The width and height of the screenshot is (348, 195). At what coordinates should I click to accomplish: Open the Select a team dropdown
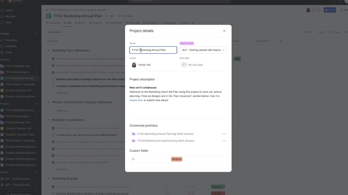click(203, 50)
